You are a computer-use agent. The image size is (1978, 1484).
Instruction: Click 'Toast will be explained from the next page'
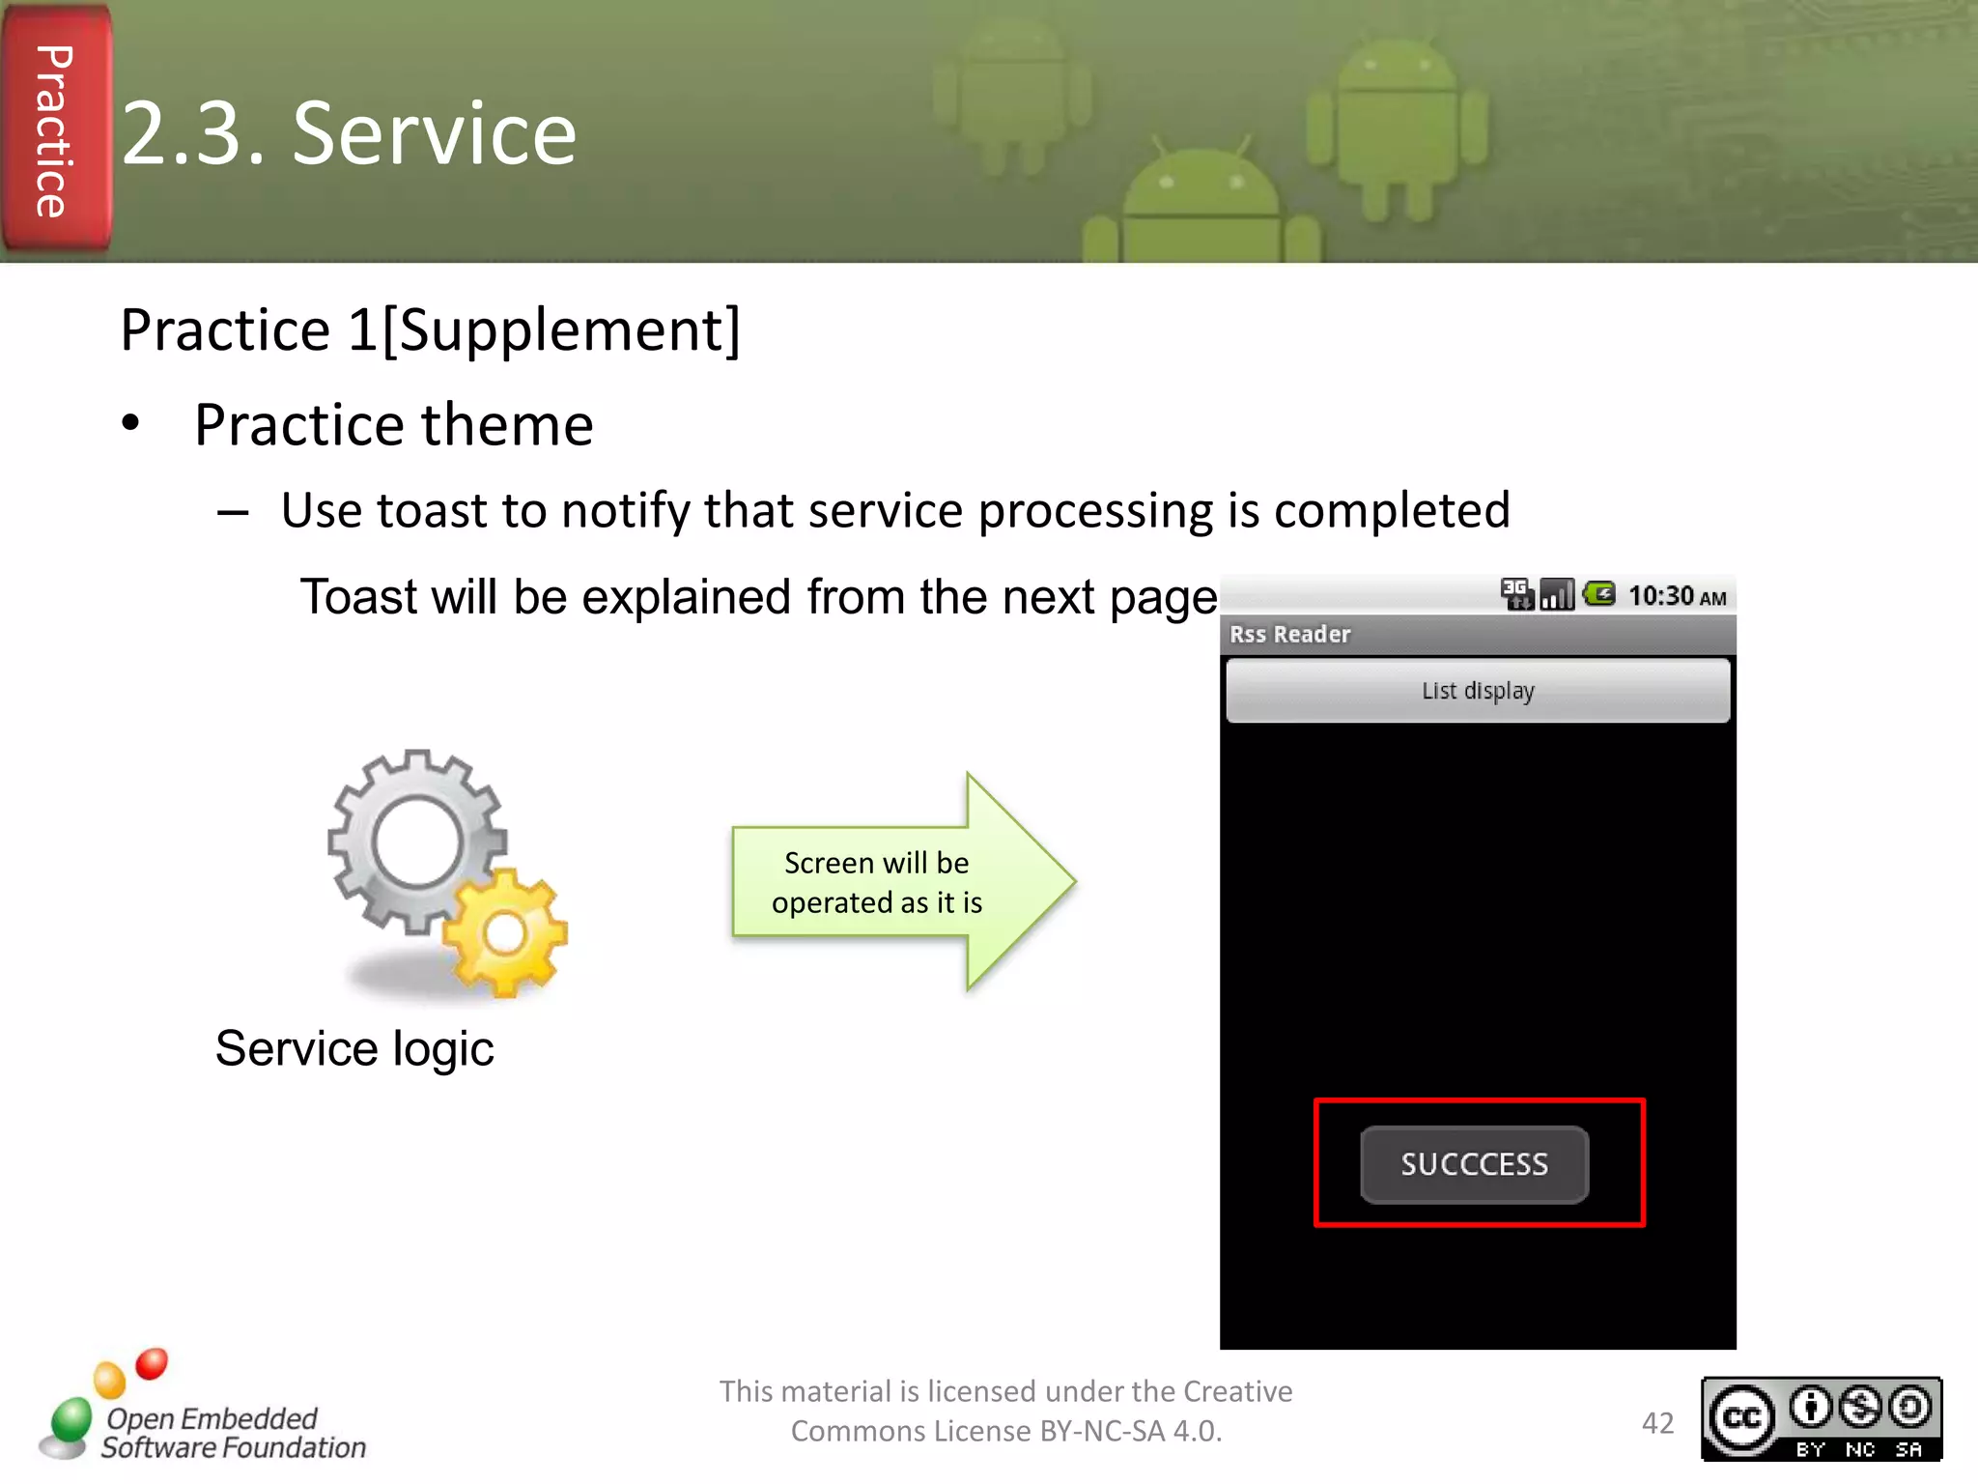tap(758, 598)
